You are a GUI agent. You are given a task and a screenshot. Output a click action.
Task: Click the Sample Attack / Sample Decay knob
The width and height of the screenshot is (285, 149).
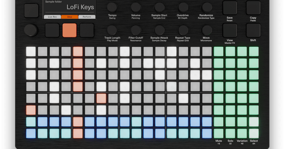pyautogui.click(x=159, y=30)
